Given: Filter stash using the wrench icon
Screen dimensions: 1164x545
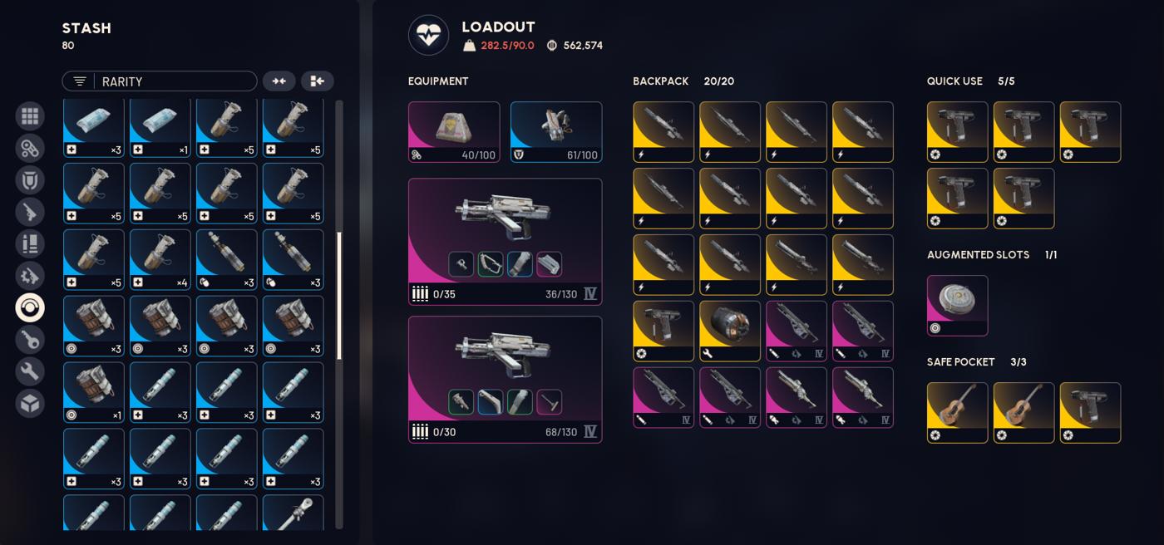Looking at the screenshot, I should (30, 371).
